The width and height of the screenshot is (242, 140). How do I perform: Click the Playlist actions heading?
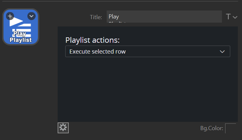[x=92, y=40]
